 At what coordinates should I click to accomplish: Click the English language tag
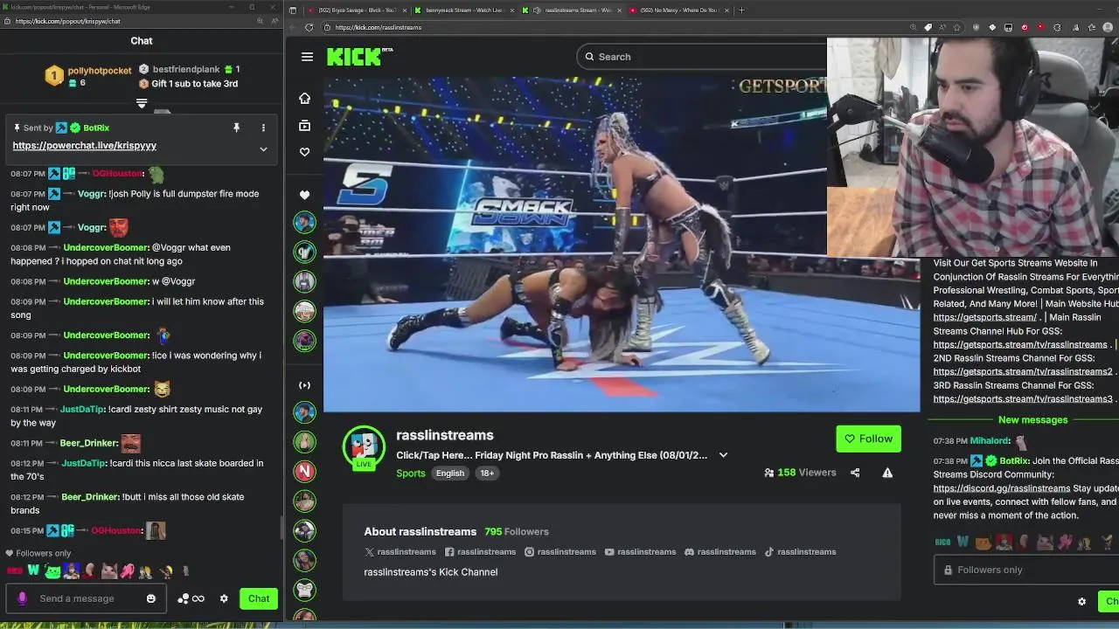pyautogui.click(x=450, y=473)
